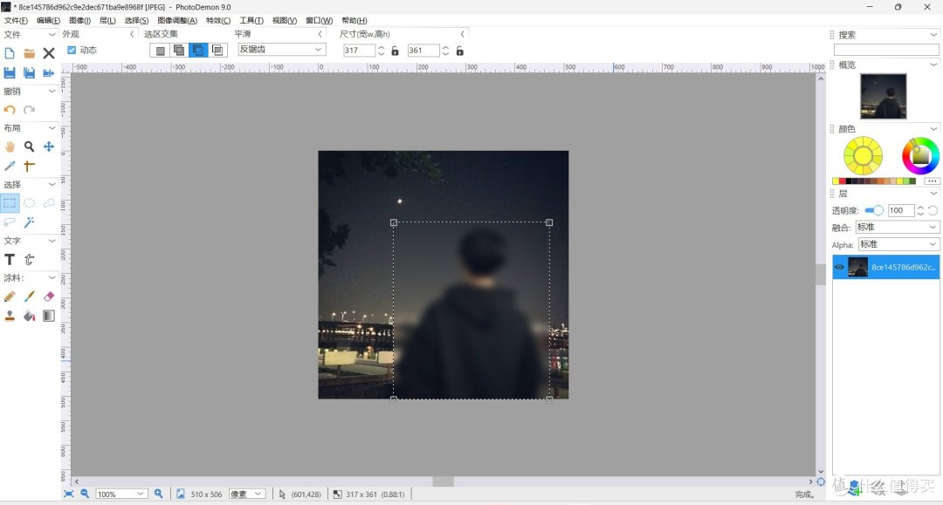The width and height of the screenshot is (943, 505).
Task: Undo the last action
Action: (x=10, y=109)
